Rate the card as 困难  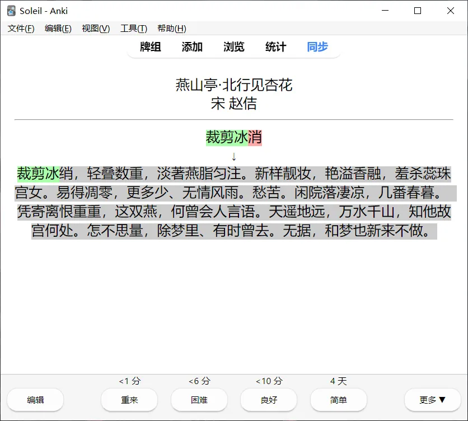[x=199, y=400]
